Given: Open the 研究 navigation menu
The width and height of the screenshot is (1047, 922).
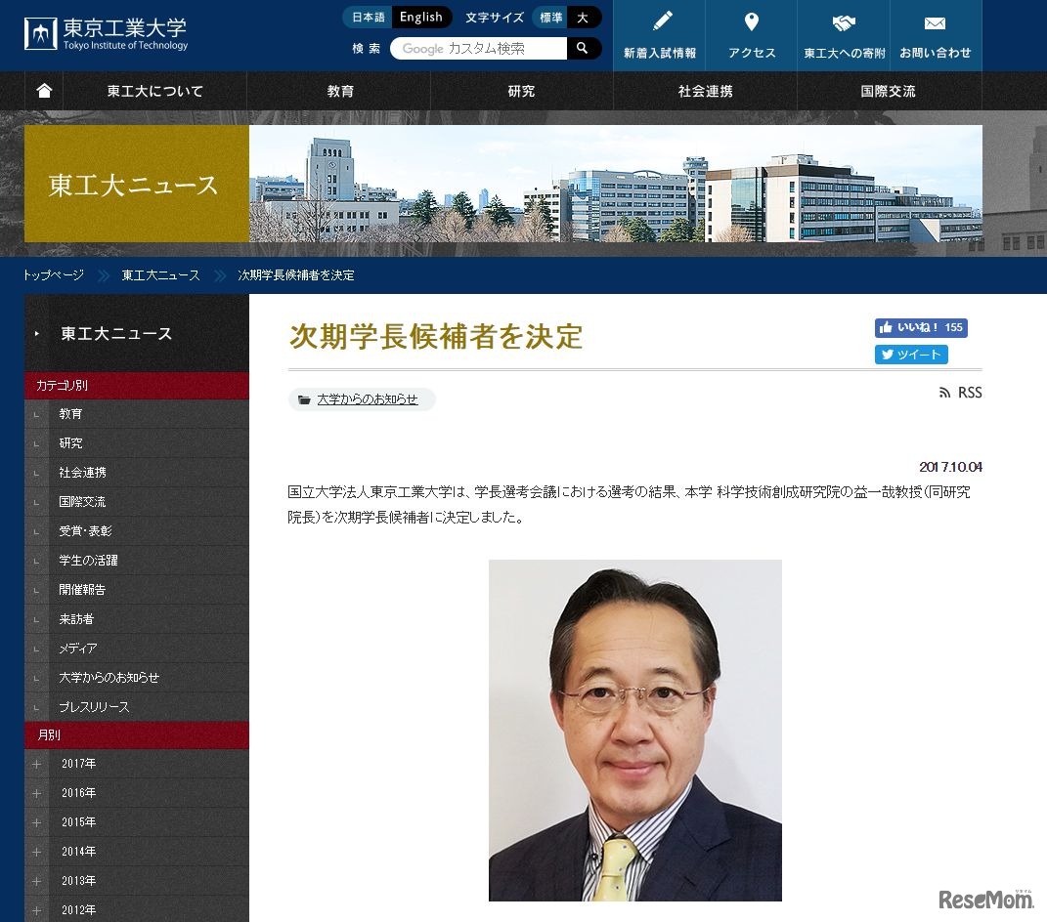Looking at the screenshot, I should tap(521, 91).
